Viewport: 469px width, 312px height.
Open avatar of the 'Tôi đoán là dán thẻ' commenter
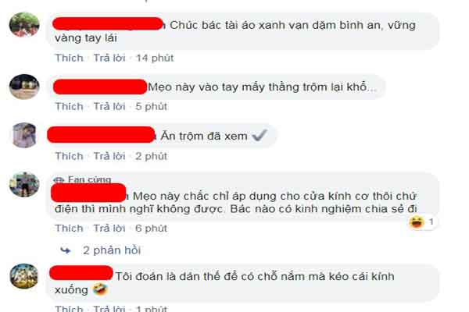click(x=24, y=276)
